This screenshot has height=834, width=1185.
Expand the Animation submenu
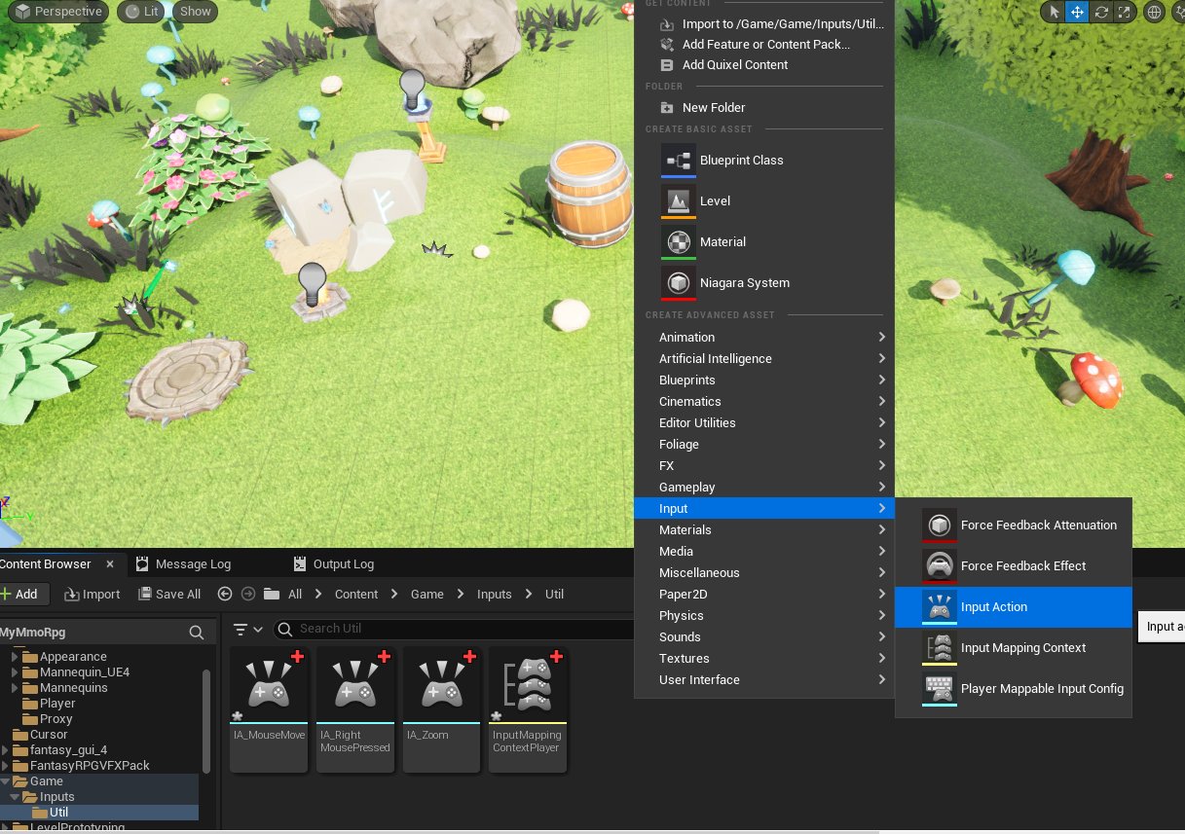pyautogui.click(x=764, y=337)
